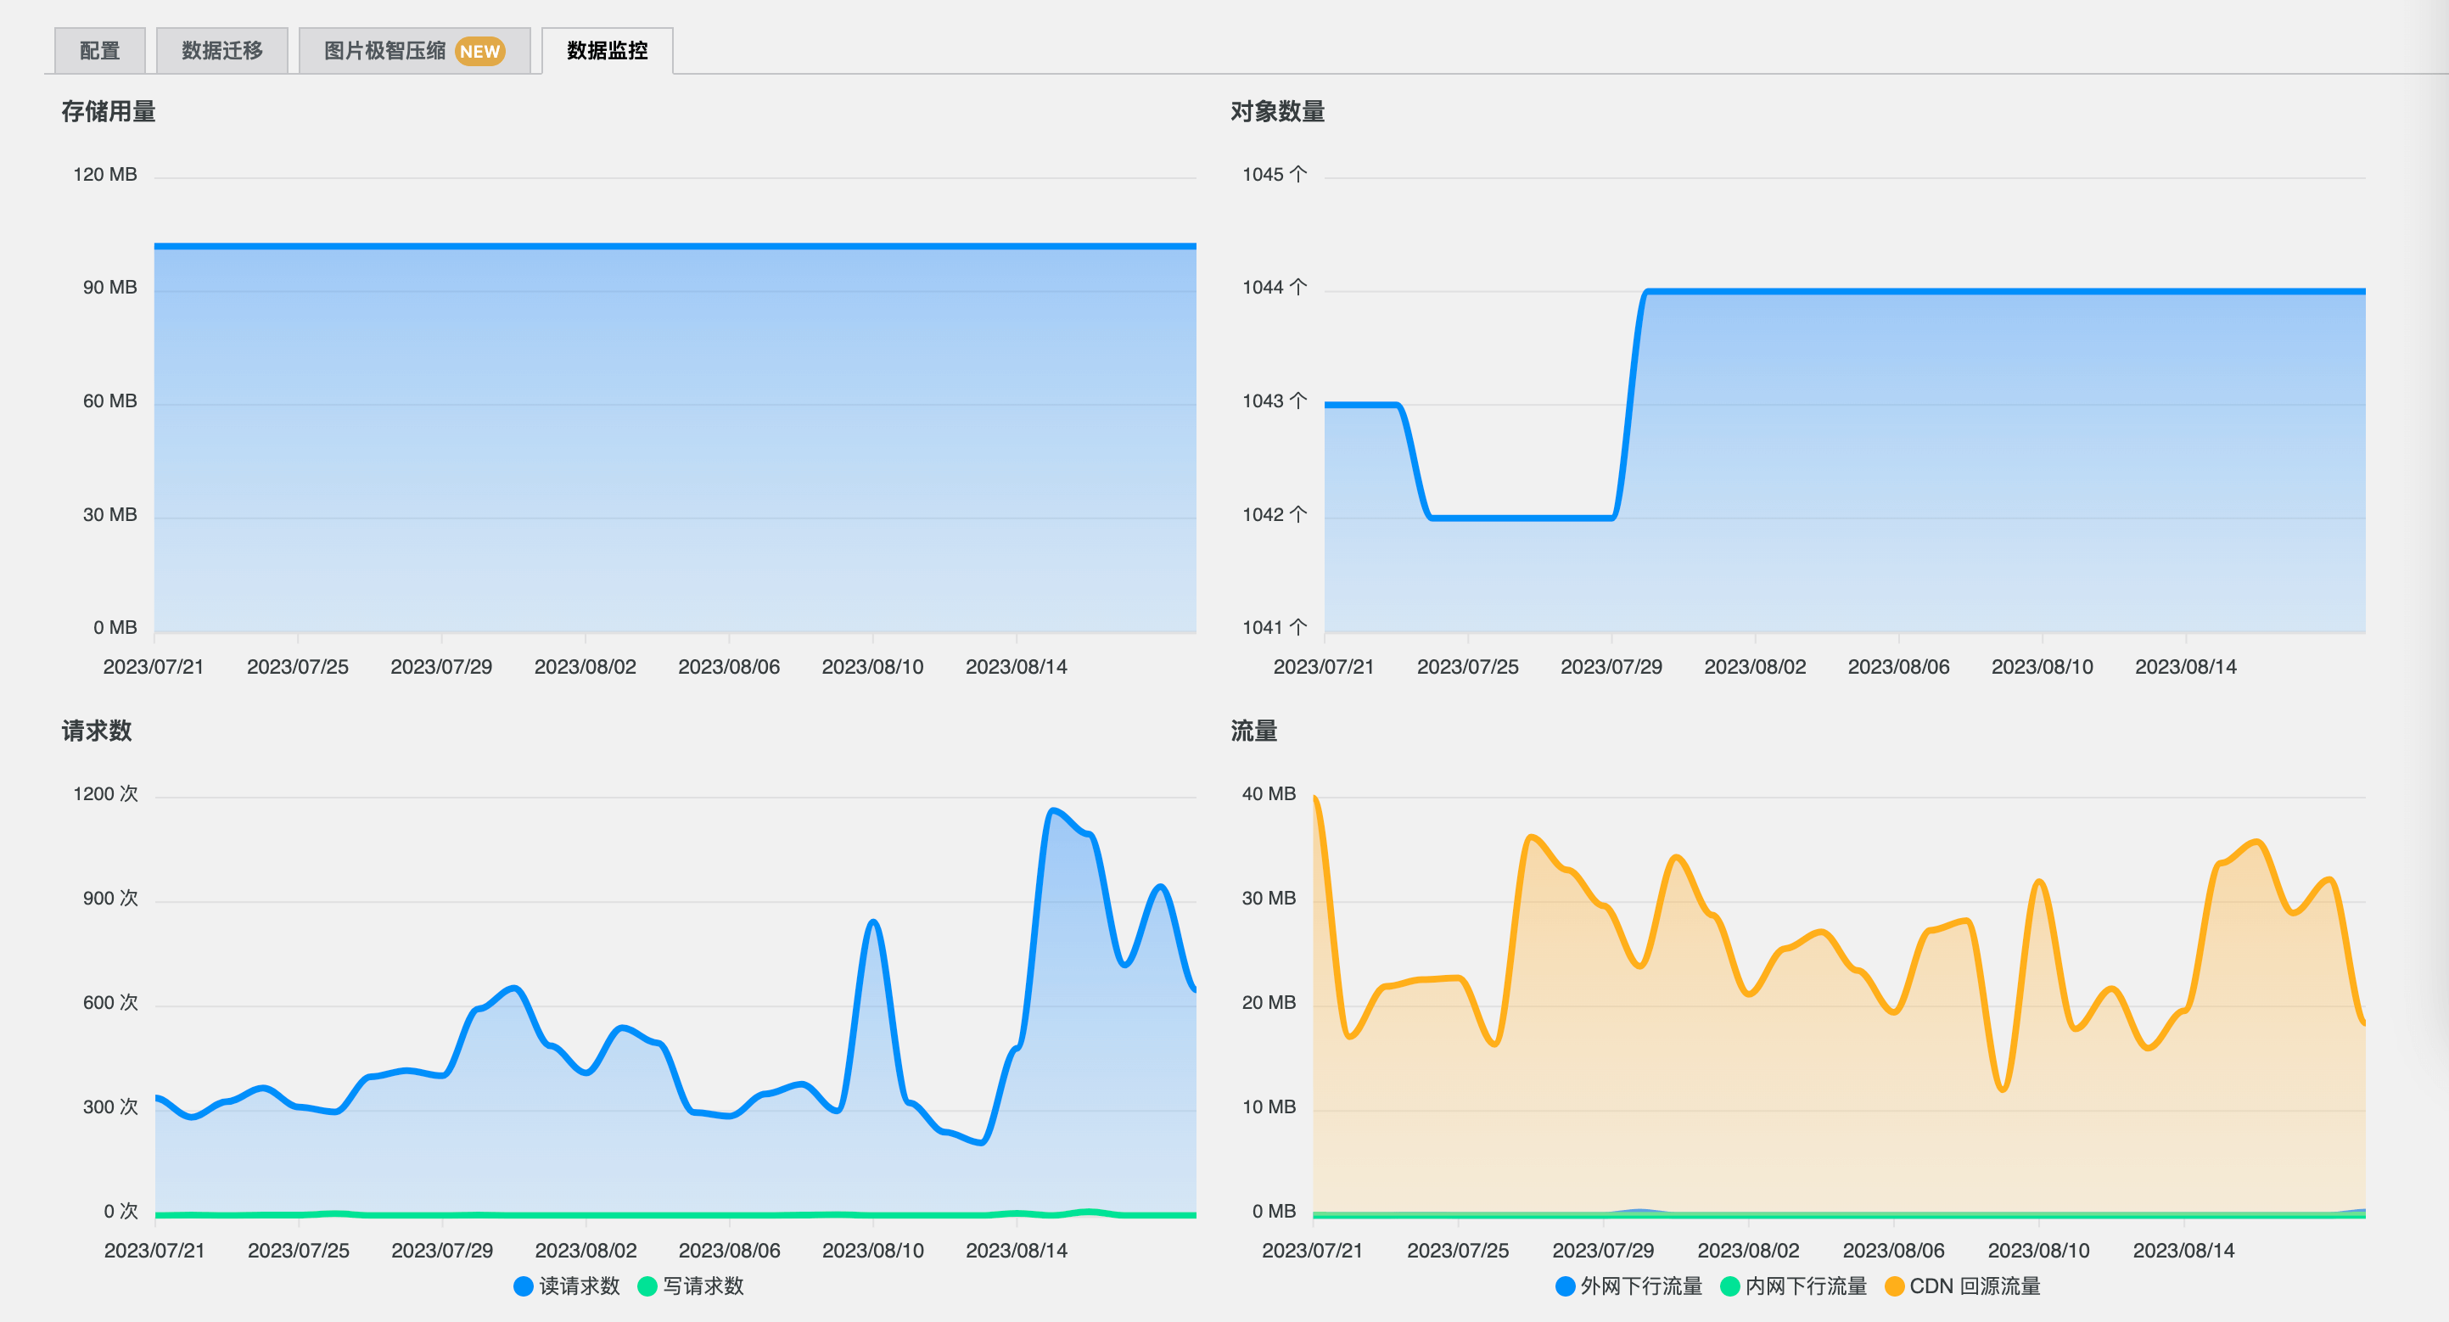The height and width of the screenshot is (1322, 2449).
Task: Open the 配置 tab
Action: click(x=100, y=50)
